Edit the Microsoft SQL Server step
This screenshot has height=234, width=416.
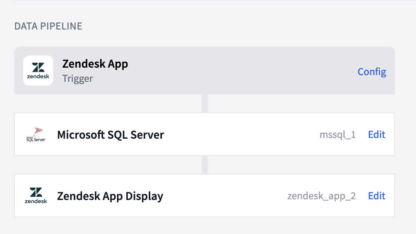point(376,134)
